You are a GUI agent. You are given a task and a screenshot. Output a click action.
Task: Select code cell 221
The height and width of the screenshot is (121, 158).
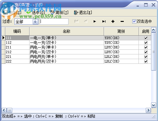click(17, 57)
